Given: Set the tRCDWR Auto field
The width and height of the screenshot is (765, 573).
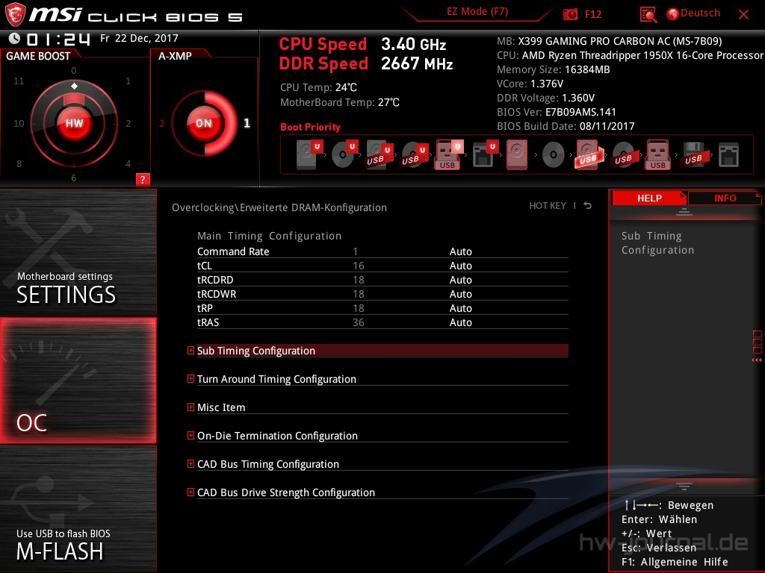Looking at the screenshot, I should (x=460, y=294).
